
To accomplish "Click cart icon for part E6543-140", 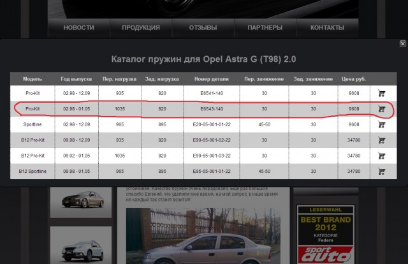I will click(381, 109).
